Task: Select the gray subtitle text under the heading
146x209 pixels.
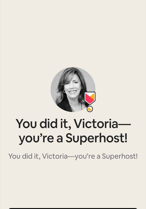Action: tap(73, 156)
